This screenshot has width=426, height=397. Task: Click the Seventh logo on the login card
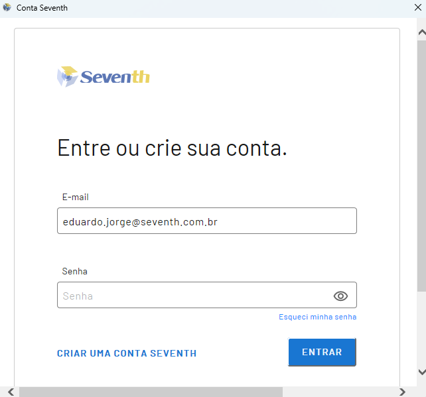coord(104,77)
